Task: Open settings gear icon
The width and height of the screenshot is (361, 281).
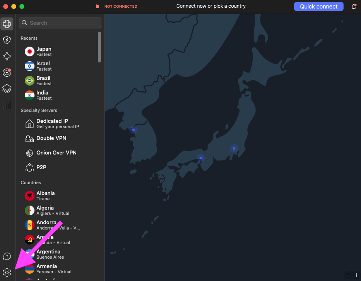Action: point(7,272)
